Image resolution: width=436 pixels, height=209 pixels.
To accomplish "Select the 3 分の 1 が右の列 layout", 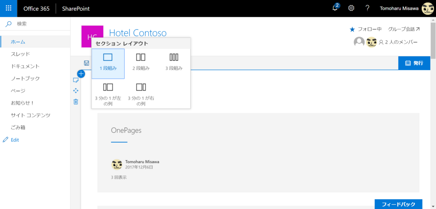I will 141,94.
